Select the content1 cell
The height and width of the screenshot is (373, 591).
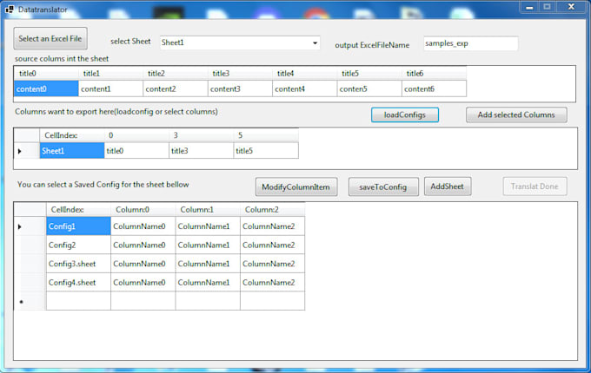pyautogui.click(x=111, y=88)
